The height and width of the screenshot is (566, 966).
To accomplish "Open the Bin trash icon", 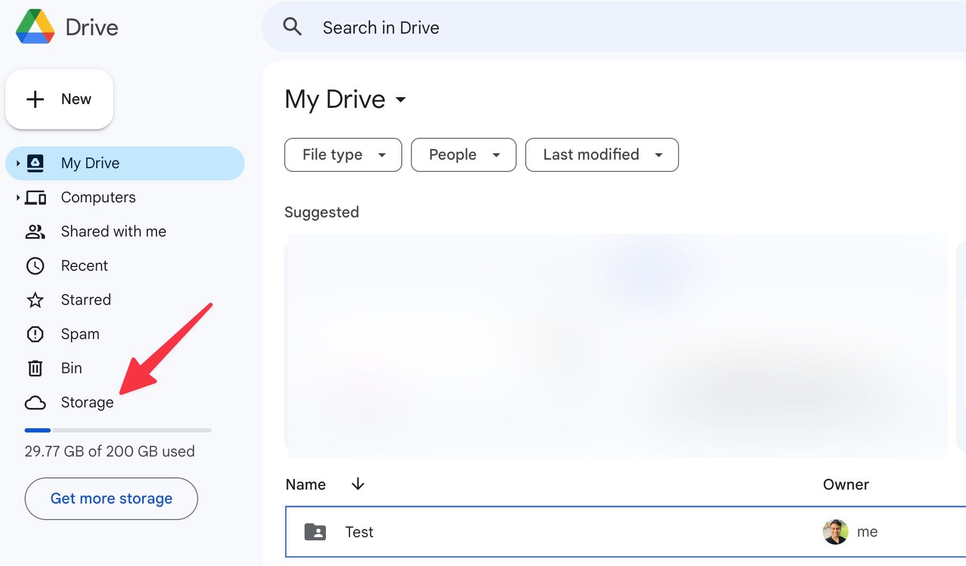I will (x=35, y=368).
